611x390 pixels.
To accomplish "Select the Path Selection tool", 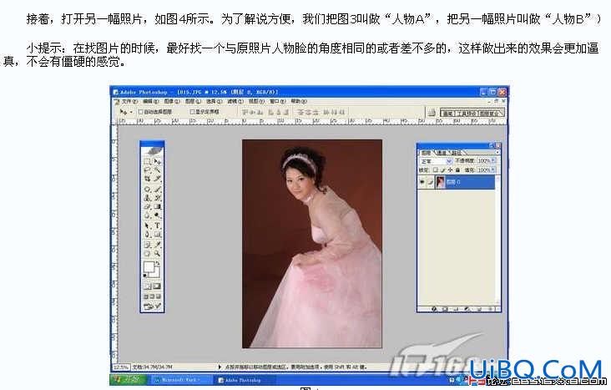I will pos(147,225).
